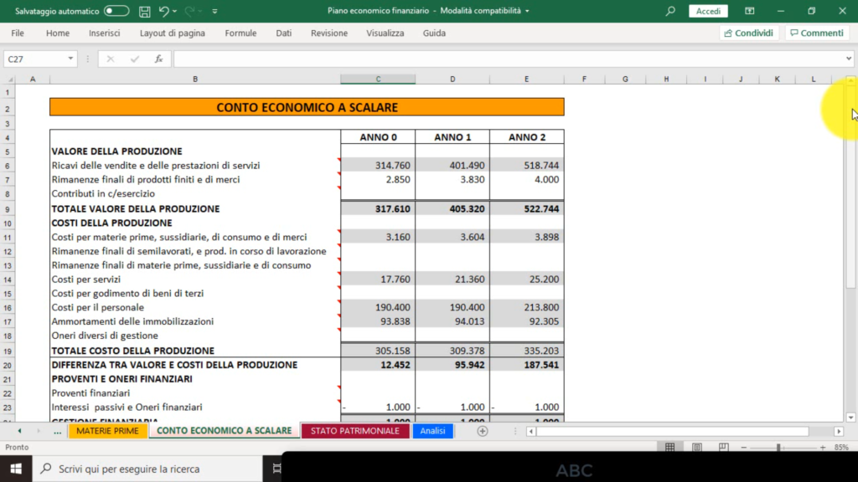Open the Windows Start menu
This screenshot has height=482, width=858.
point(16,469)
